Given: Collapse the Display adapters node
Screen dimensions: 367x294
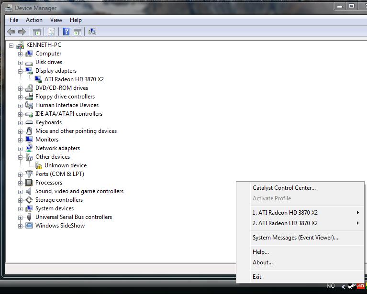Looking at the screenshot, I should tap(21, 71).
